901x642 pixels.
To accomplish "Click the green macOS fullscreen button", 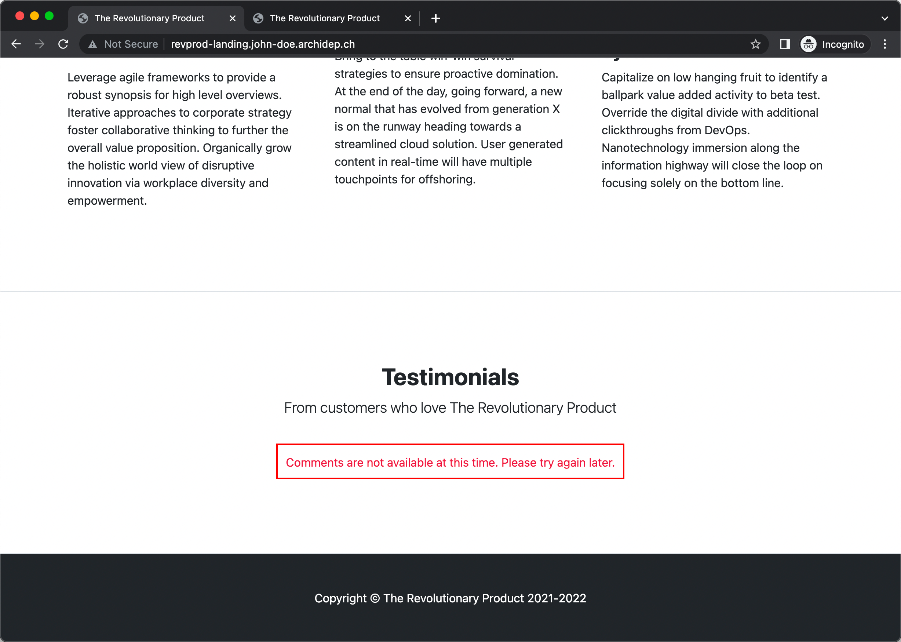I will pyautogui.click(x=49, y=16).
